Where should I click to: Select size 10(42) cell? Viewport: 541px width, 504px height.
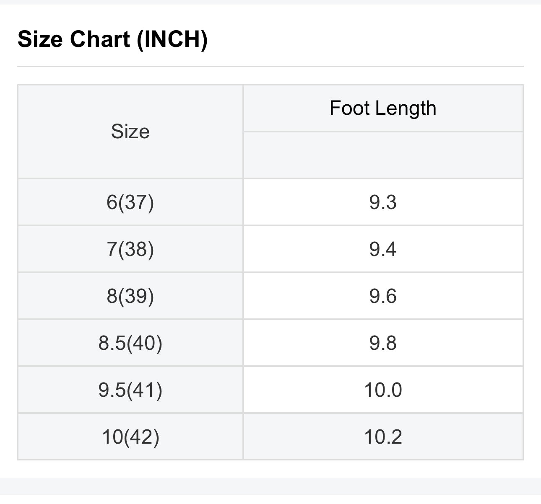tap(130, 437)
